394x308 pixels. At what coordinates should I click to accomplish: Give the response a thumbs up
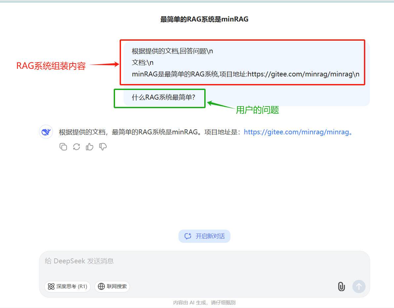click(90, 147)
